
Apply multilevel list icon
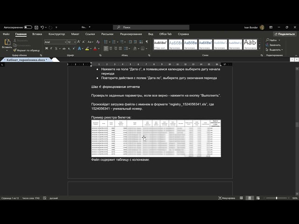pyautogui.click(x=121, y=42)
